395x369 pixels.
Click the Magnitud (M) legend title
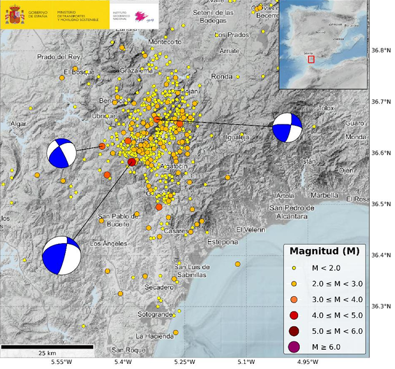pos(325,252)
